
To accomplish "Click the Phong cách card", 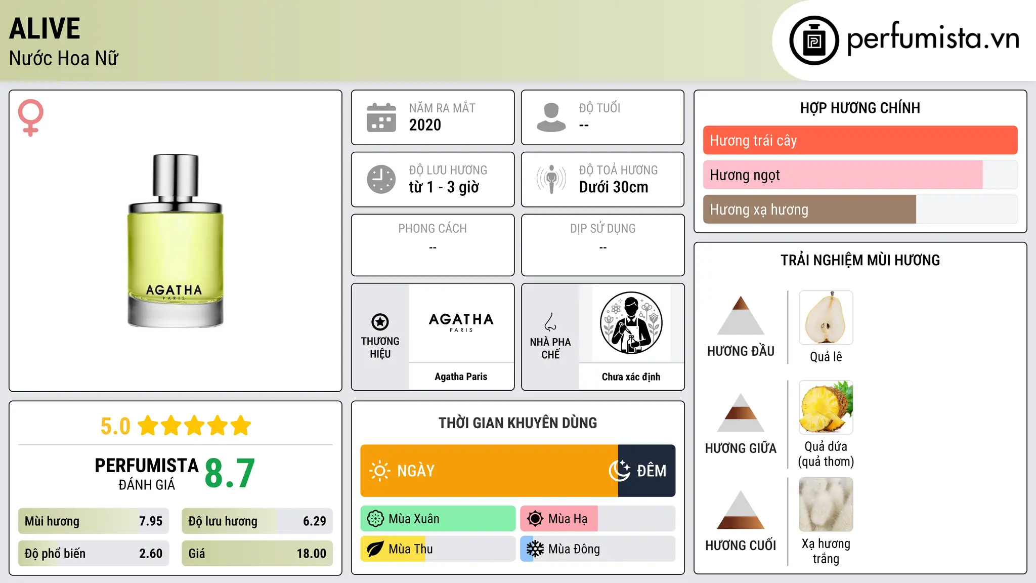I will pos(433,245).
